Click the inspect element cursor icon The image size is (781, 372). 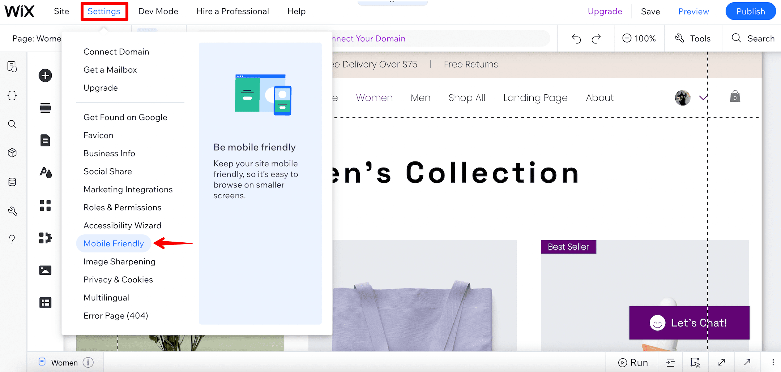coord(695,363)
